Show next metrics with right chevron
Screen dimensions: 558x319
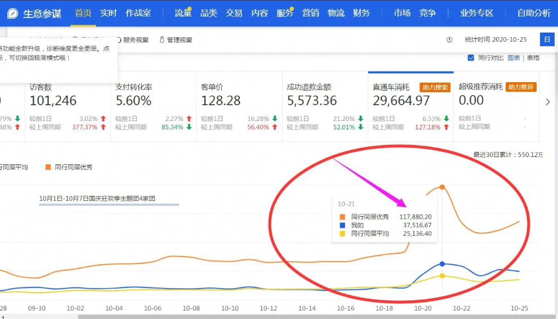548,102
